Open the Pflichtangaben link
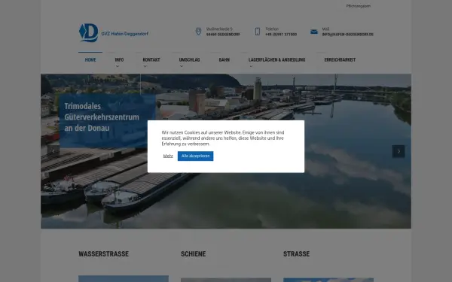 [359, 6]
